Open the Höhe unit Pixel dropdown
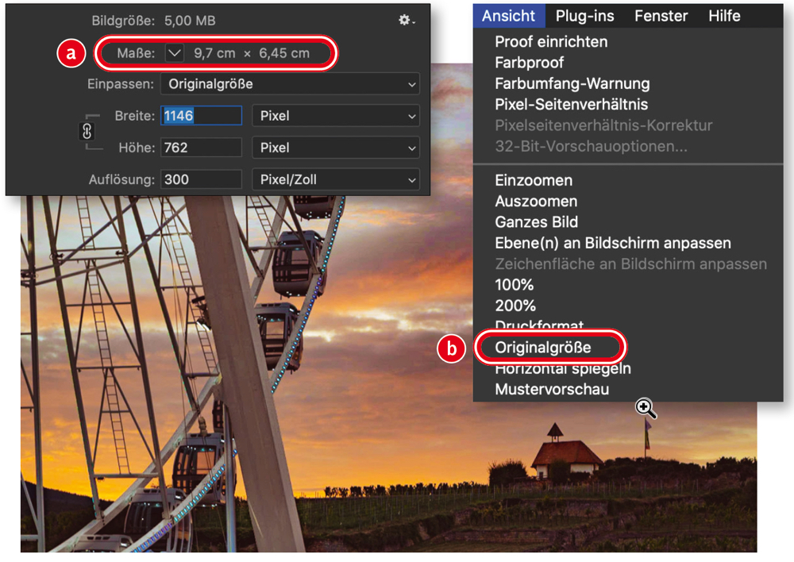 (336, 148)
